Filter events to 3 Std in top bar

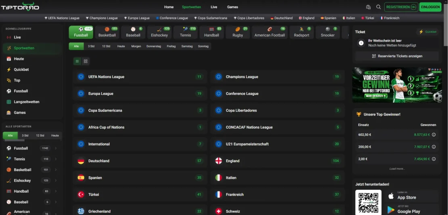pos(91,46)
